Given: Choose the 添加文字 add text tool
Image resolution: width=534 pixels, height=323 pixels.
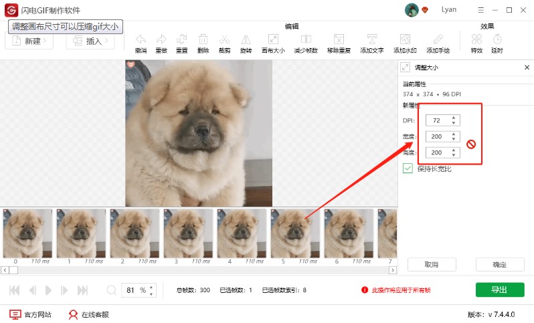Looking at the screenshot, I should 371,39.
